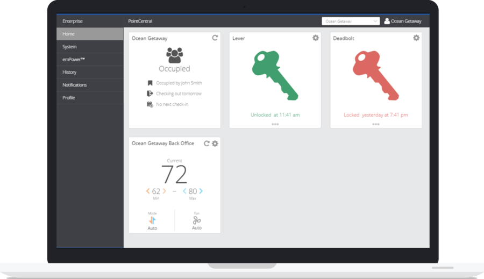The image size is (484, 279).
Task: Open emPower in the sidebar
Action: (90, 59)
